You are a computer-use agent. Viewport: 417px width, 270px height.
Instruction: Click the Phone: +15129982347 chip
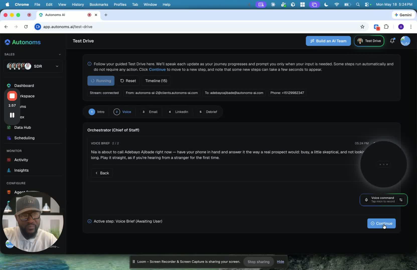point(287,93)
